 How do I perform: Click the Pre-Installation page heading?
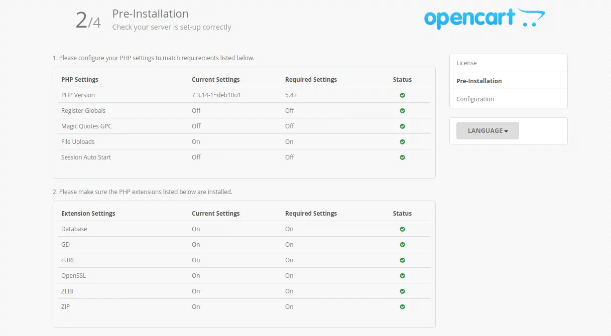150,14
